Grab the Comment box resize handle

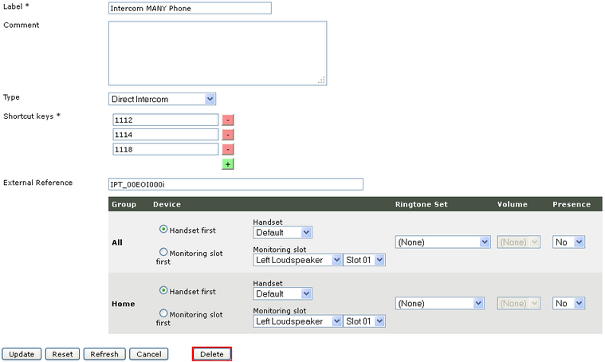click(322, 81)
